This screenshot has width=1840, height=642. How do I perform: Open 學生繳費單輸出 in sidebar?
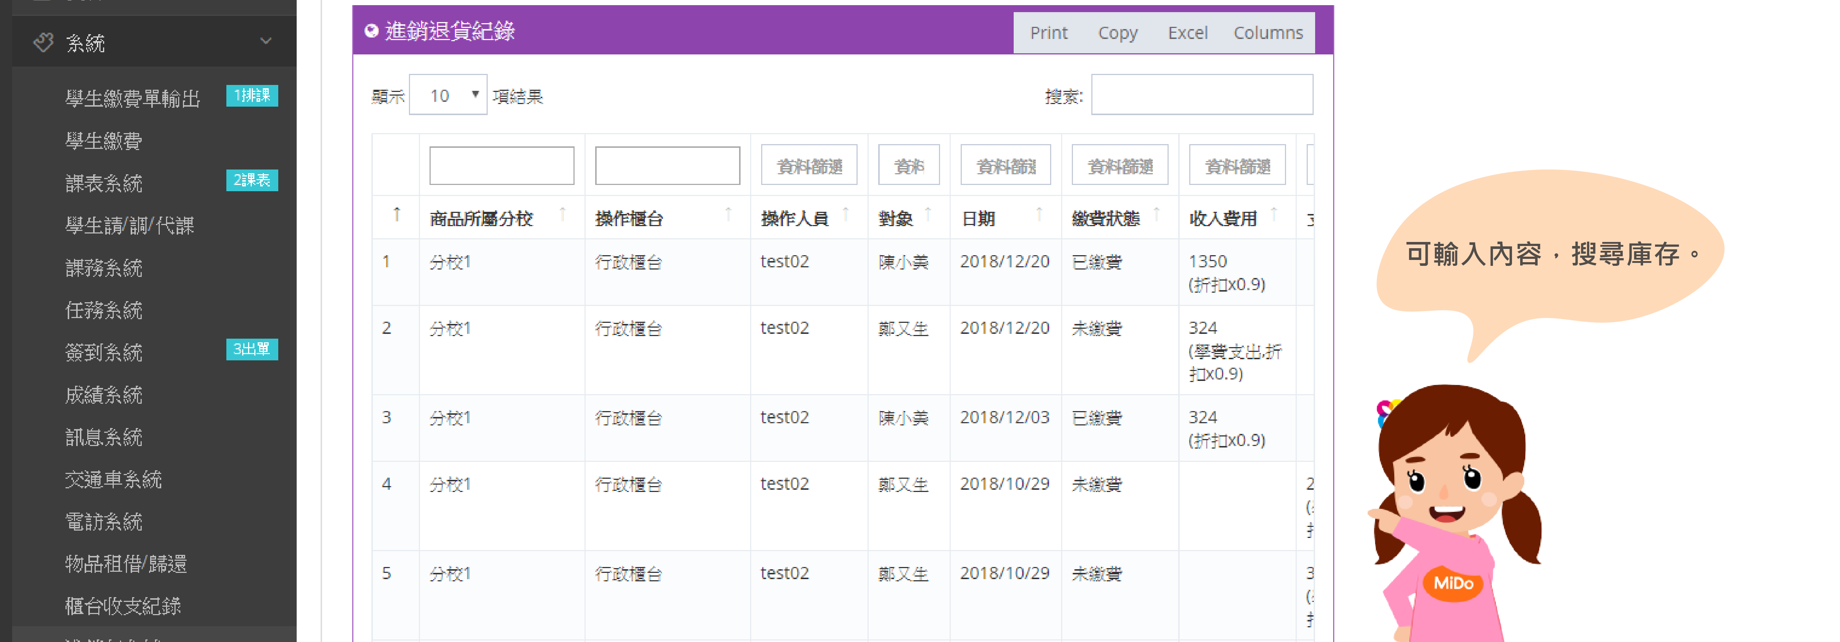(132, 99)
